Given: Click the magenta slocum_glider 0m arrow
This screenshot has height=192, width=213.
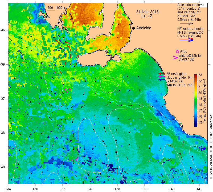Looking at the screenshot, I should pos(162,77).
